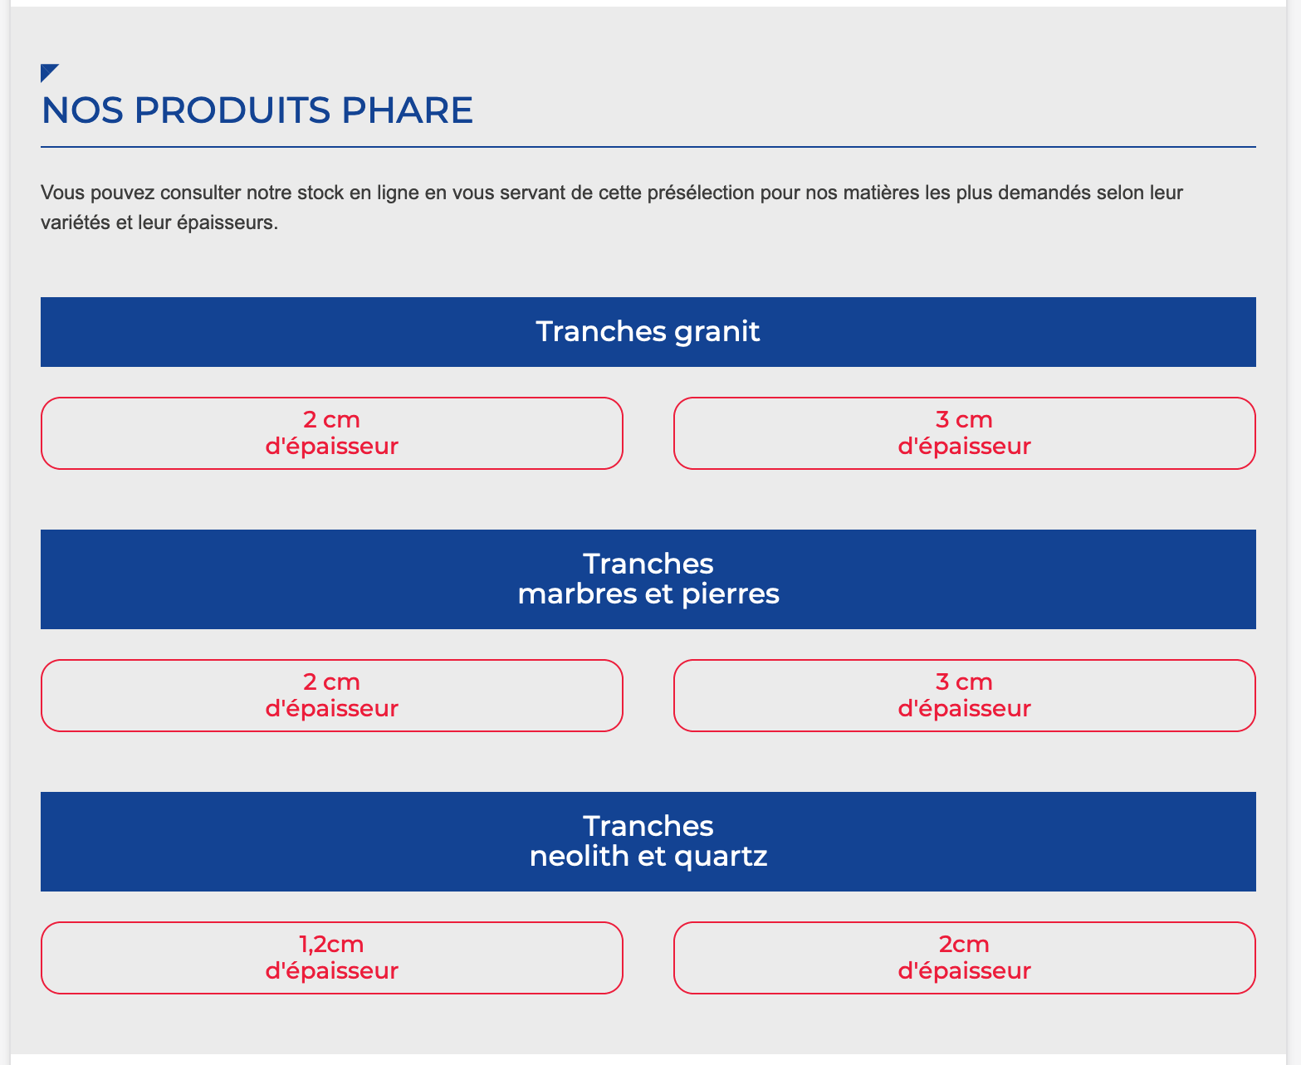
Task: Pick 2cm d'épaisseur for neolith et quartz
Action: click(965, 958)
